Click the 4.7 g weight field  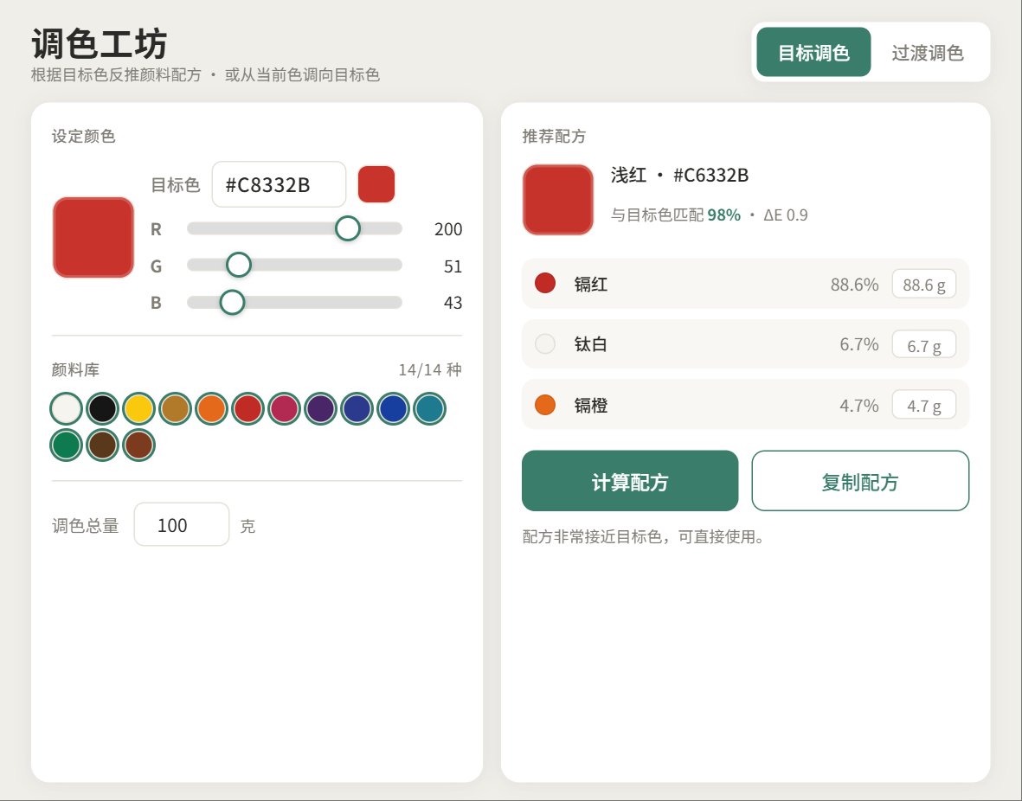coord(923,406)
